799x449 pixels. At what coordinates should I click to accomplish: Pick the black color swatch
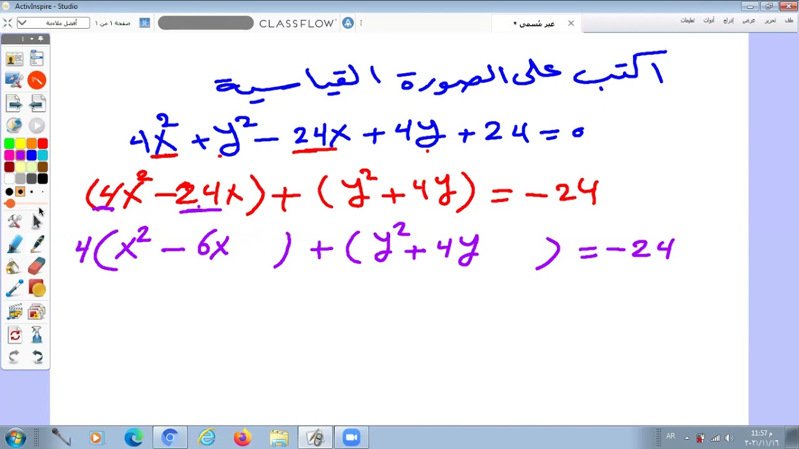(x=42, y=179)
